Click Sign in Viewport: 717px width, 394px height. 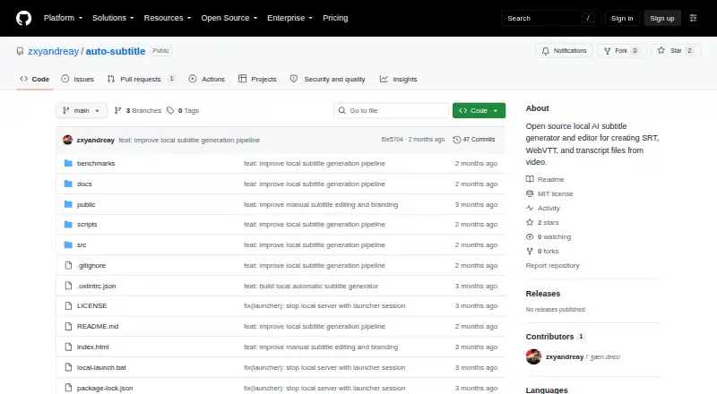(622, 18)
